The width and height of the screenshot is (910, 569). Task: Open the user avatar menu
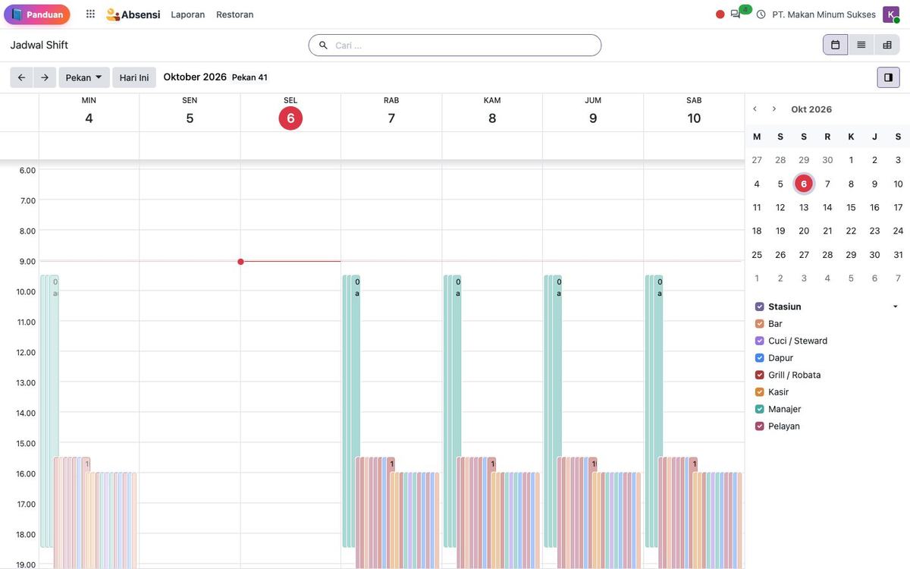(891, 14)
